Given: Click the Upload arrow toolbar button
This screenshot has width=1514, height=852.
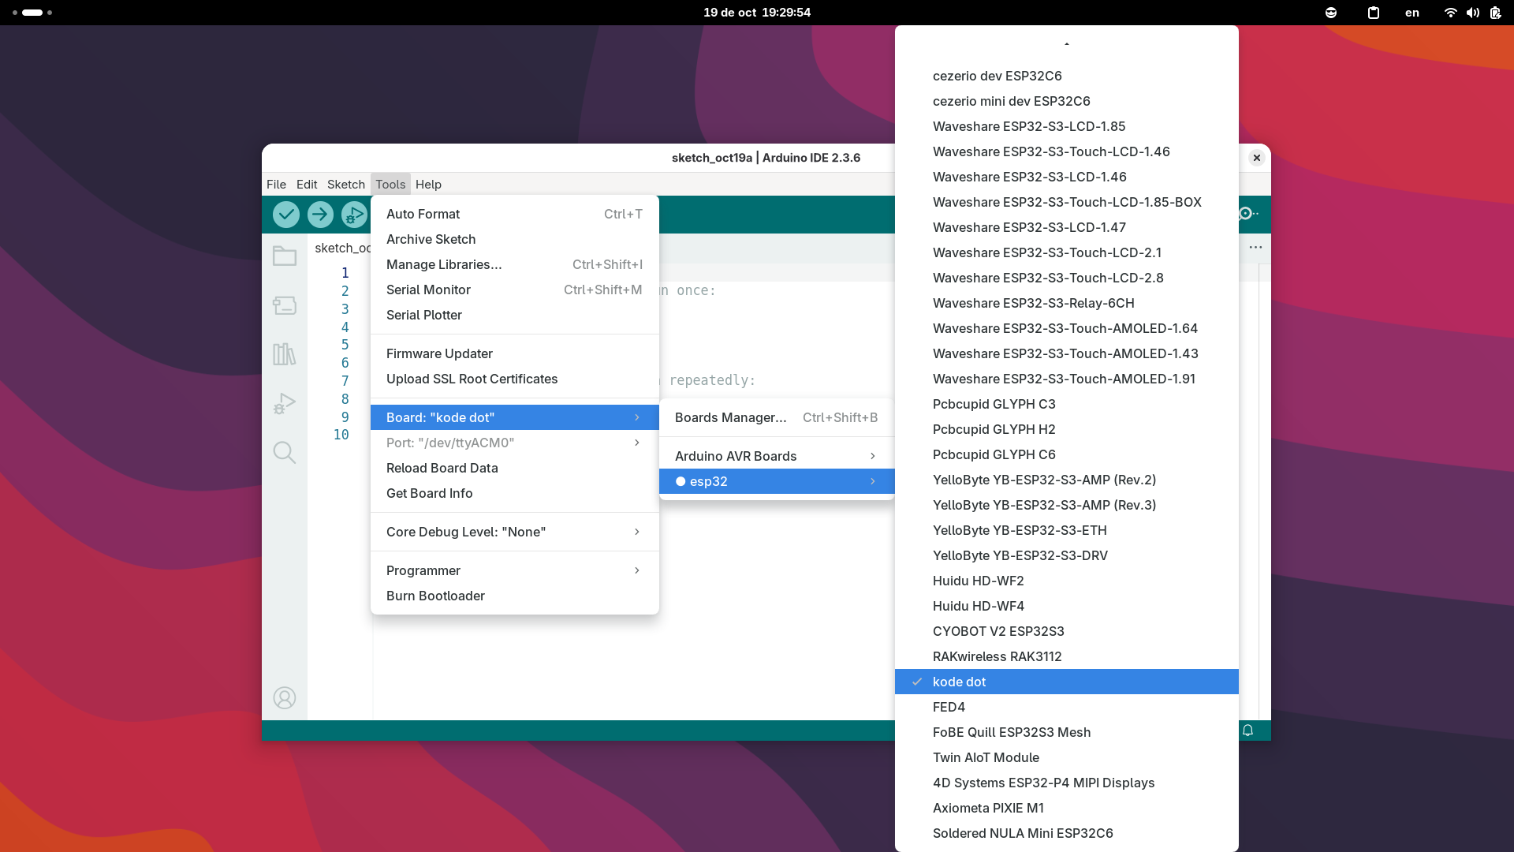Looking at the screenshot, I should tap(320, 214).
